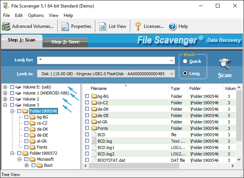244x178 pixels.
Task: Start scan with the Scan magnifier icon
Action: (x=225, y=64)
